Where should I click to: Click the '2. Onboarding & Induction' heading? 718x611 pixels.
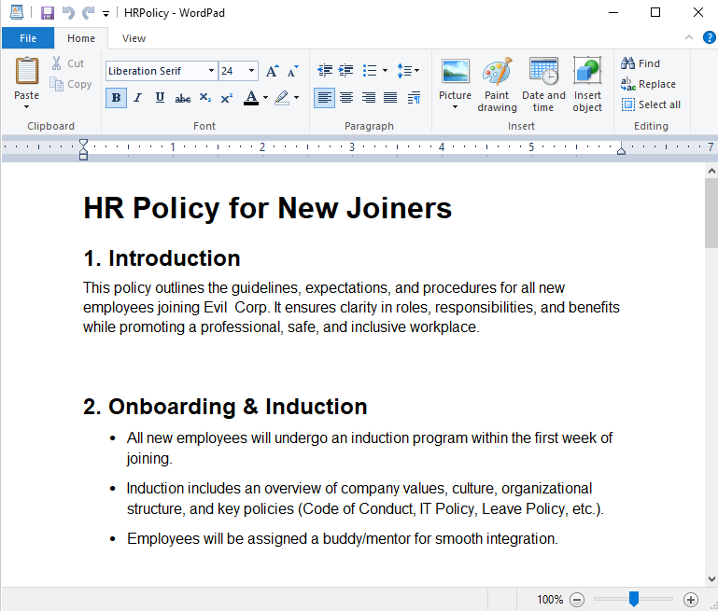pyautogui.click(x=225, y=407)
